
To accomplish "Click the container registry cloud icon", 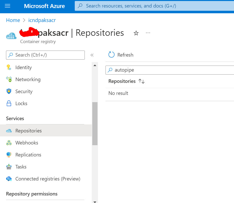I will tap(11, 36).
